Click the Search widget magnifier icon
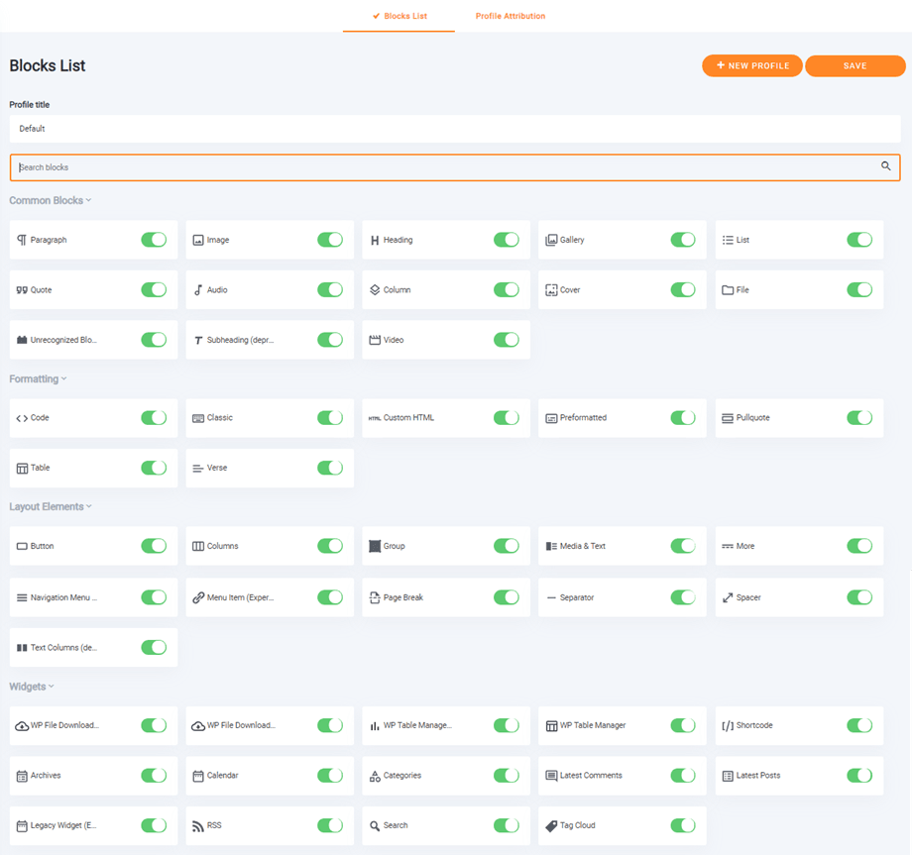This screenshot has width=912, height=855. 375,826
